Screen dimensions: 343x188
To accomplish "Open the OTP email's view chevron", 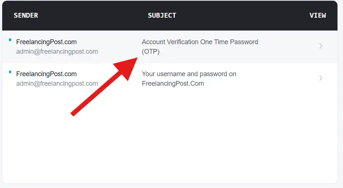I will click(x=321, y=46).
